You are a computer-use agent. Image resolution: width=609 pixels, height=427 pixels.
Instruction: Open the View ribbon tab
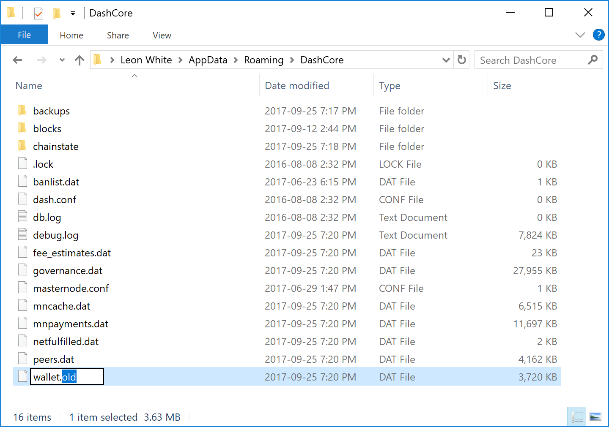point(162,35)
